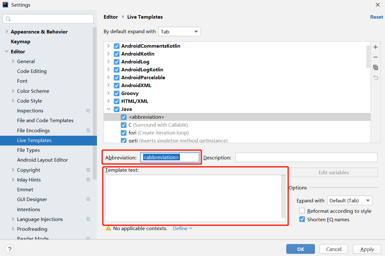This screenshot has height=256, width=385.
Task: Open the Expand with Default (Tab) dropdown
Action: (x=350, y=200)
